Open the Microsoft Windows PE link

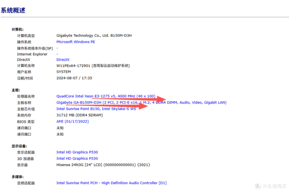[x=75, y=42]
